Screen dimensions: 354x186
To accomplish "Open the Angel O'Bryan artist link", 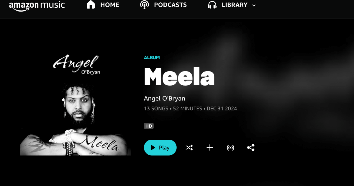I will coord(165,99).
